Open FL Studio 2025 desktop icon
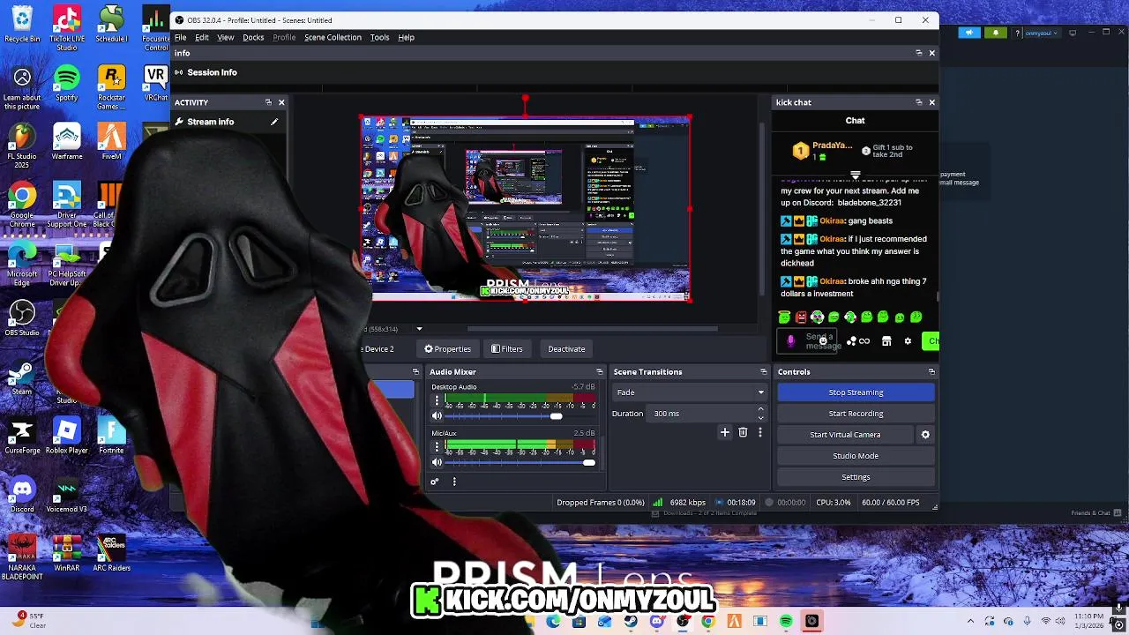Viewport: 1129px width, 635px height. coord(22,146)
